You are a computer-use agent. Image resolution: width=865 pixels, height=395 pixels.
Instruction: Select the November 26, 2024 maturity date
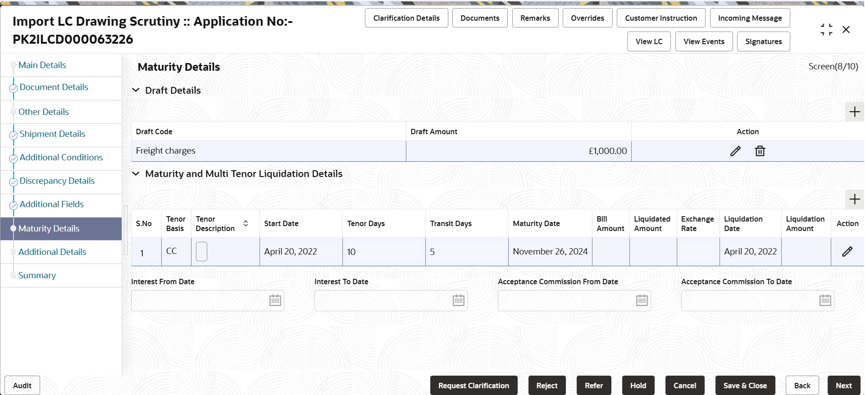click(x=550, y=251)
